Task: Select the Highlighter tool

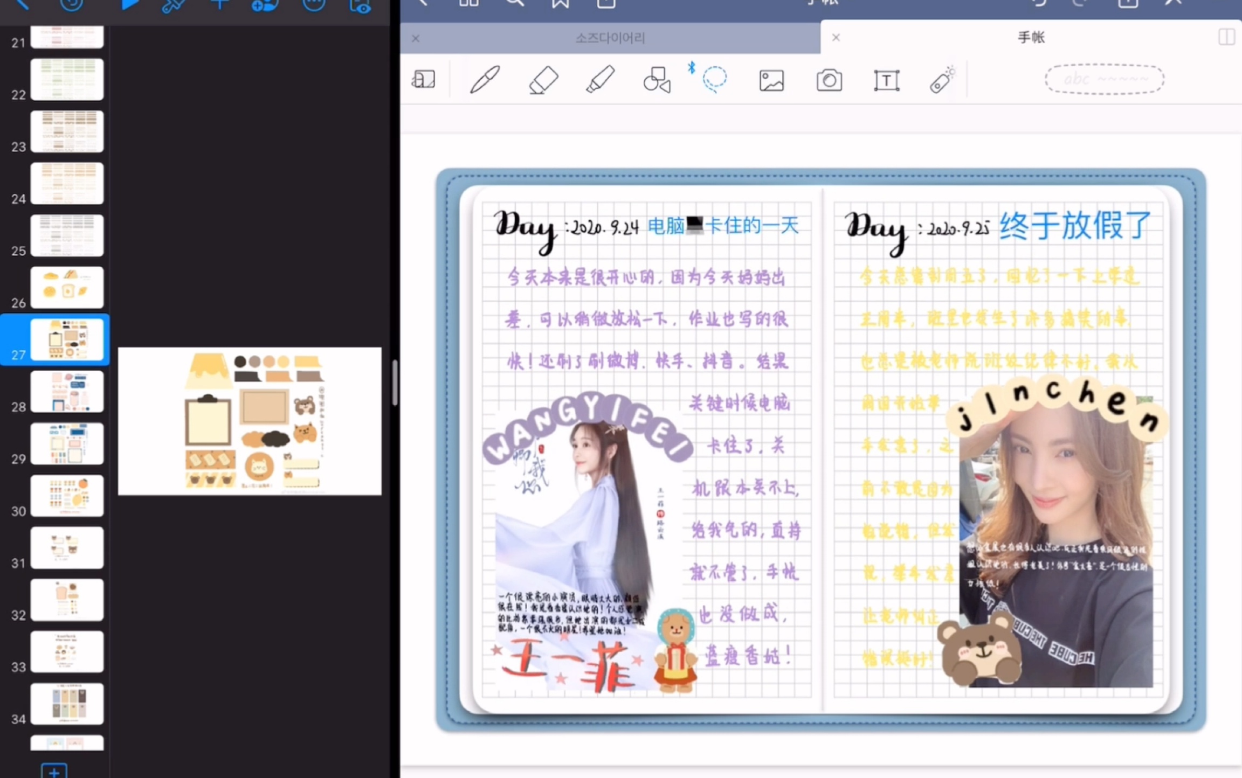Action: coord(600,80)
